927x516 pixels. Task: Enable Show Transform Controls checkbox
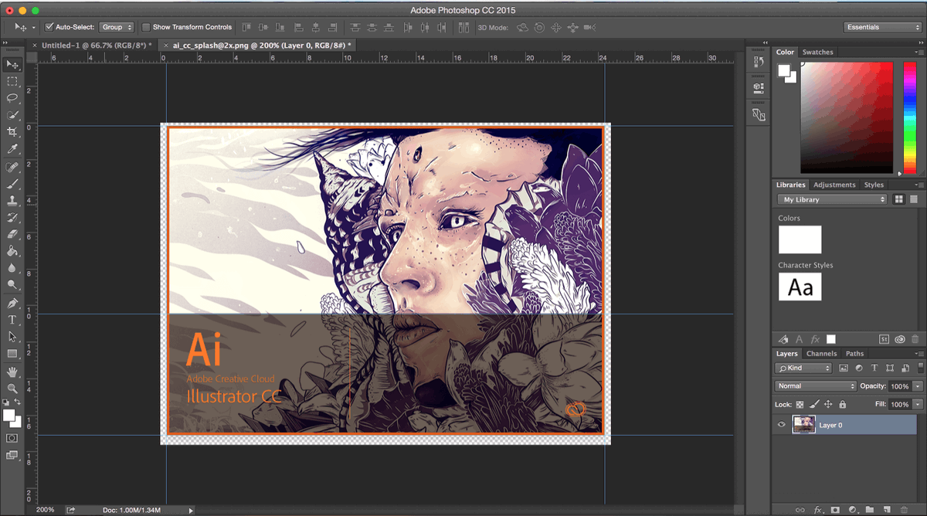pos(146,27)
